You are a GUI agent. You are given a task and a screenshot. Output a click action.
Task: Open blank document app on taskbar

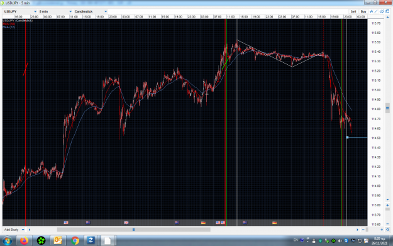[108, 240]
